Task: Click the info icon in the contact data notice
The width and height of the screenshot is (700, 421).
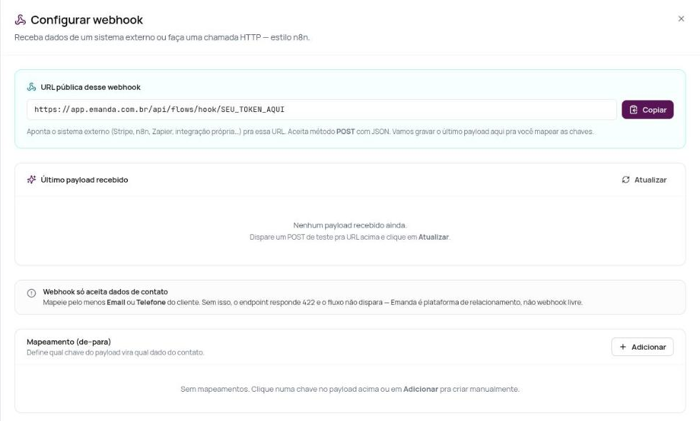Action: click(x=31, y=293)
